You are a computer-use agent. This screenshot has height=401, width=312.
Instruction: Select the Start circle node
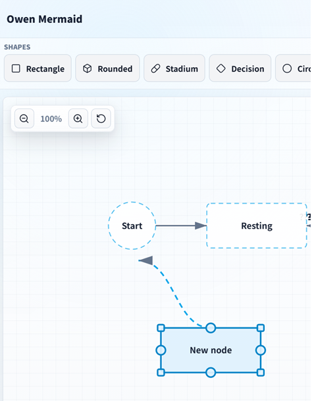coord(132,225)
